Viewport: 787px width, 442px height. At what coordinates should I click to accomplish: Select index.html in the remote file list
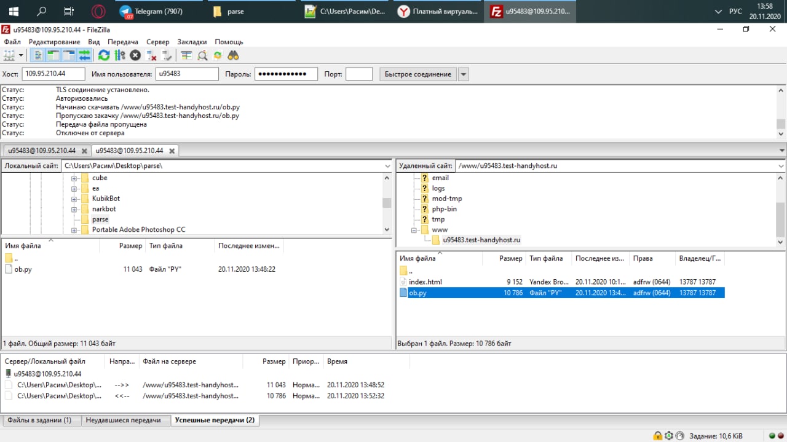coord(425,282)
